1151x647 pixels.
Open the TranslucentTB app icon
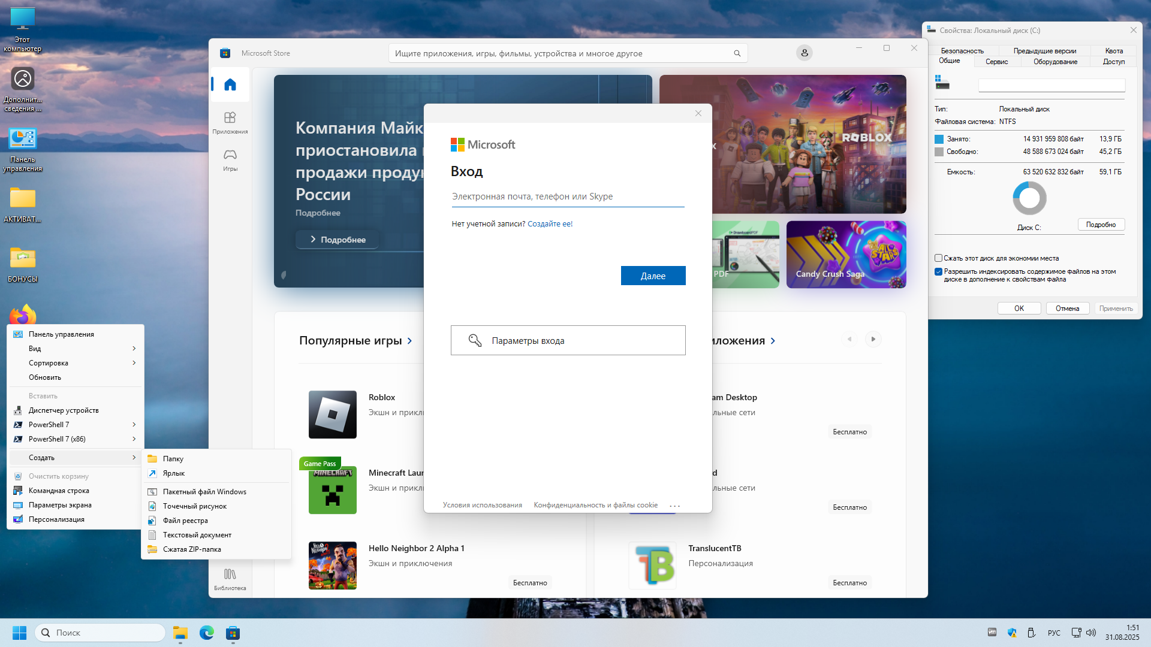[x=652, y=566]
